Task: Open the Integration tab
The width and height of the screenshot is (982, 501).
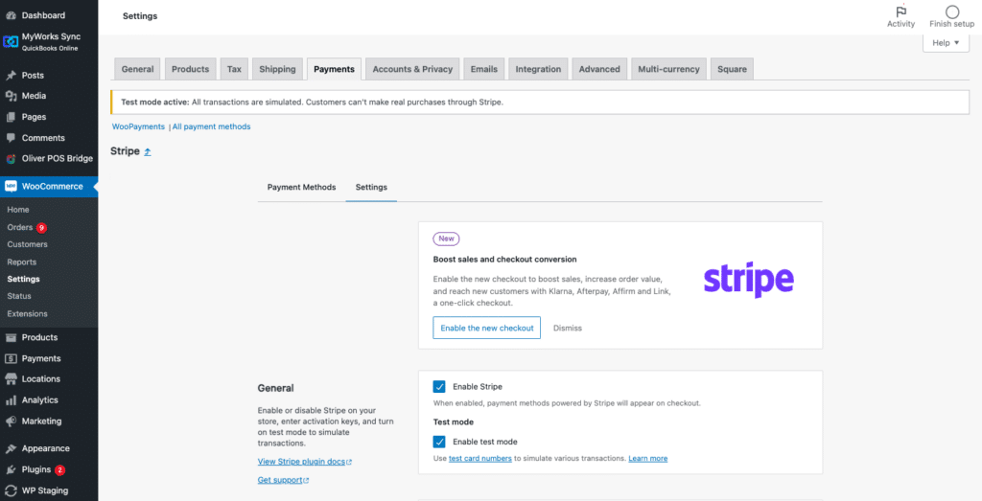Action: (539, 69)
